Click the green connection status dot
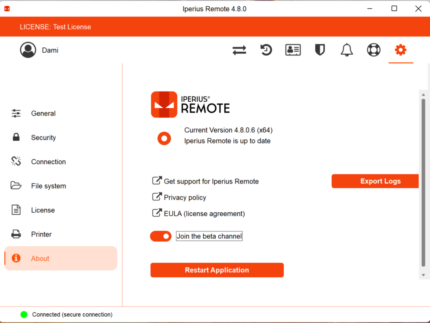Viewport: 430px width, 323px height. [x=24, y=315]
